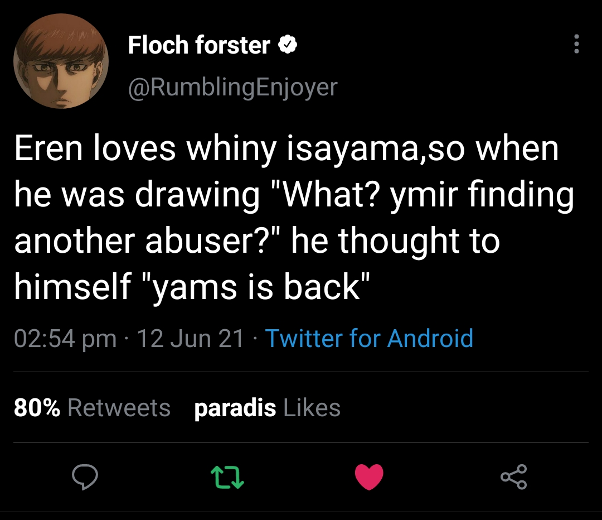Open Floch forster's profile picture
The height and width of the screenshot is (520, 602).
[61, 61]
